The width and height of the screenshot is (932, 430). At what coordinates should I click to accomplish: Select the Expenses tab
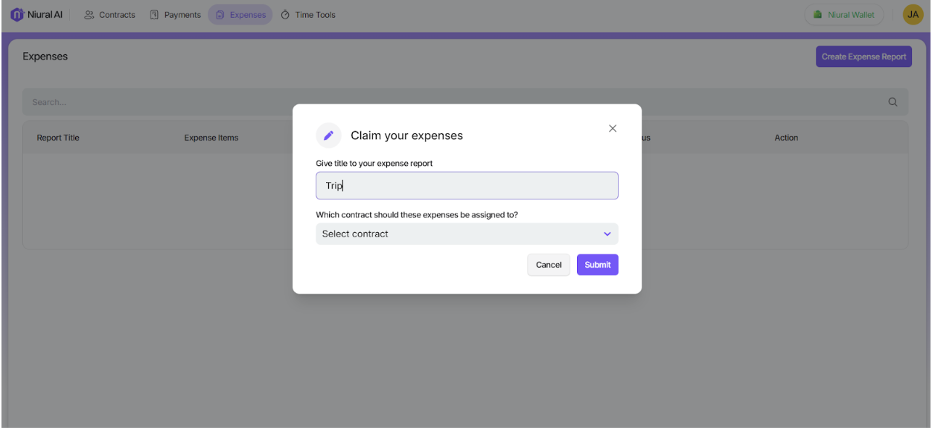tap(240, 15)
